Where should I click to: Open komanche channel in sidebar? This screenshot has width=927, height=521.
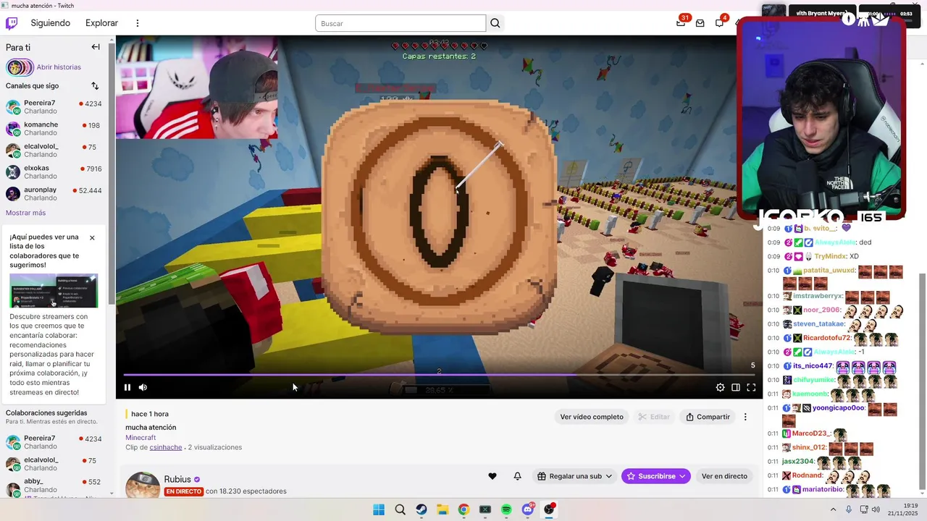54,129
